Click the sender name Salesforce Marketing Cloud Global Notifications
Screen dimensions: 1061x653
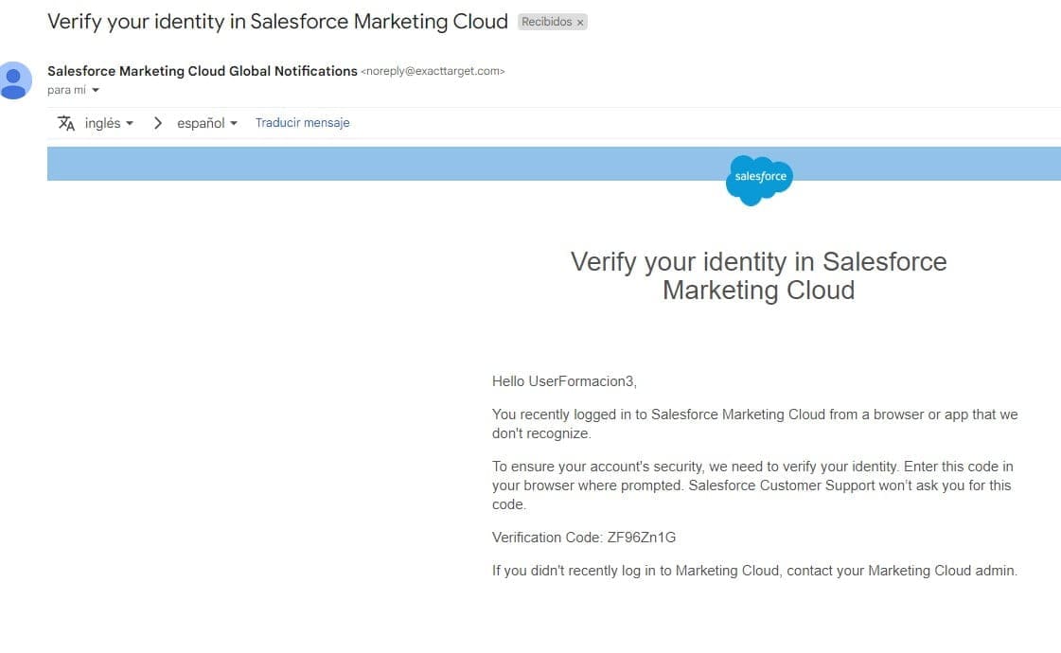pos(203,71)
